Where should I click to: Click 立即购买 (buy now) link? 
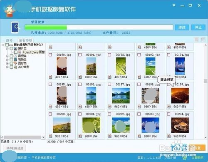tap(198, 158)
